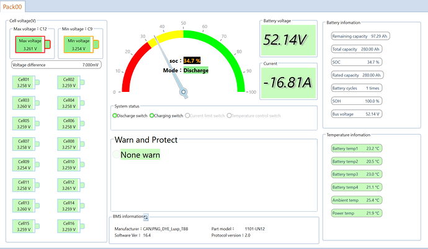Click the Total capacity 280.00 Ah field

point(357,49)
